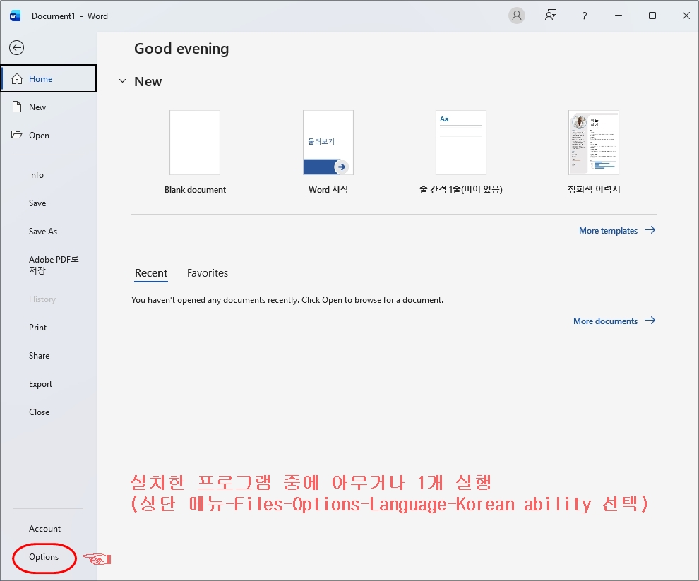
Task: Click the Word logo in title bar
Action: (x=16, y=16)
